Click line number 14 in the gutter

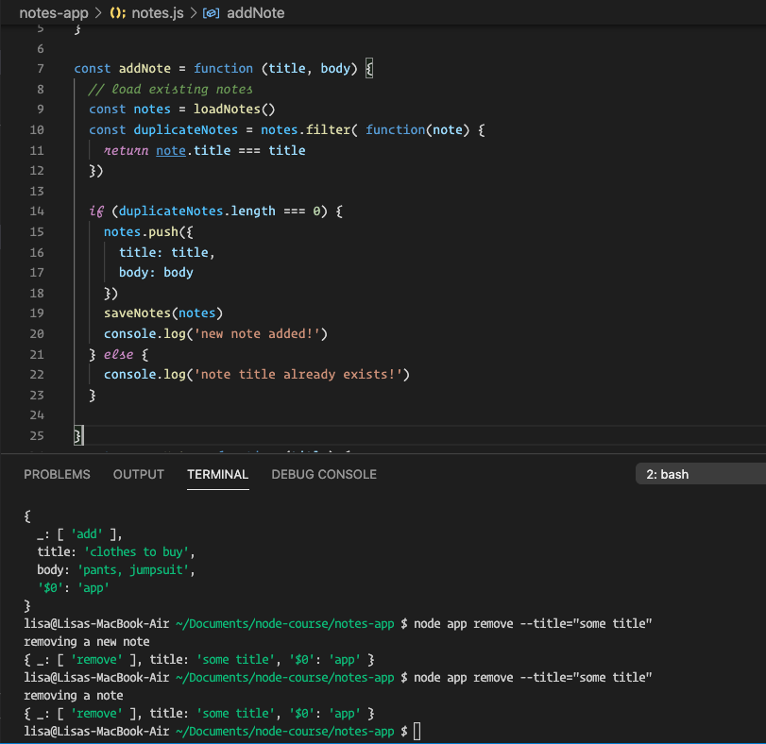pyautogui.click(x=37, y=211)
